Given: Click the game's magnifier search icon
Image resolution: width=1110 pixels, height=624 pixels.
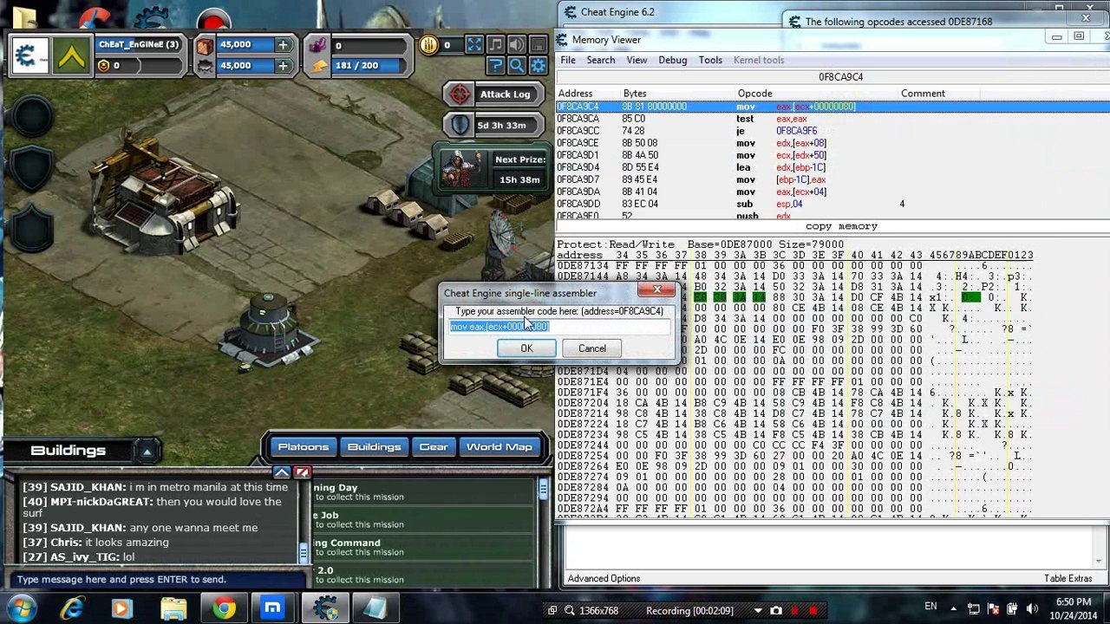Looking at the screenshot, I should (517, 66).
